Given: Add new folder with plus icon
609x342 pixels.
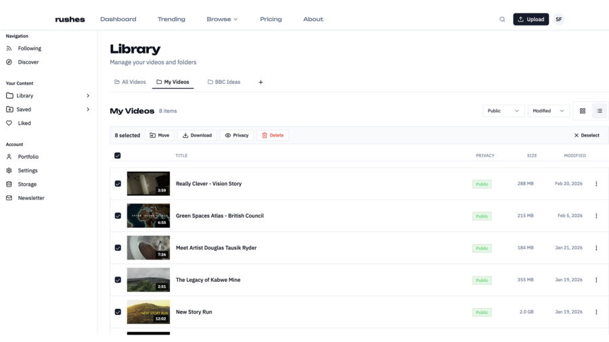Looking at the screenshot, I should (261, 82).
